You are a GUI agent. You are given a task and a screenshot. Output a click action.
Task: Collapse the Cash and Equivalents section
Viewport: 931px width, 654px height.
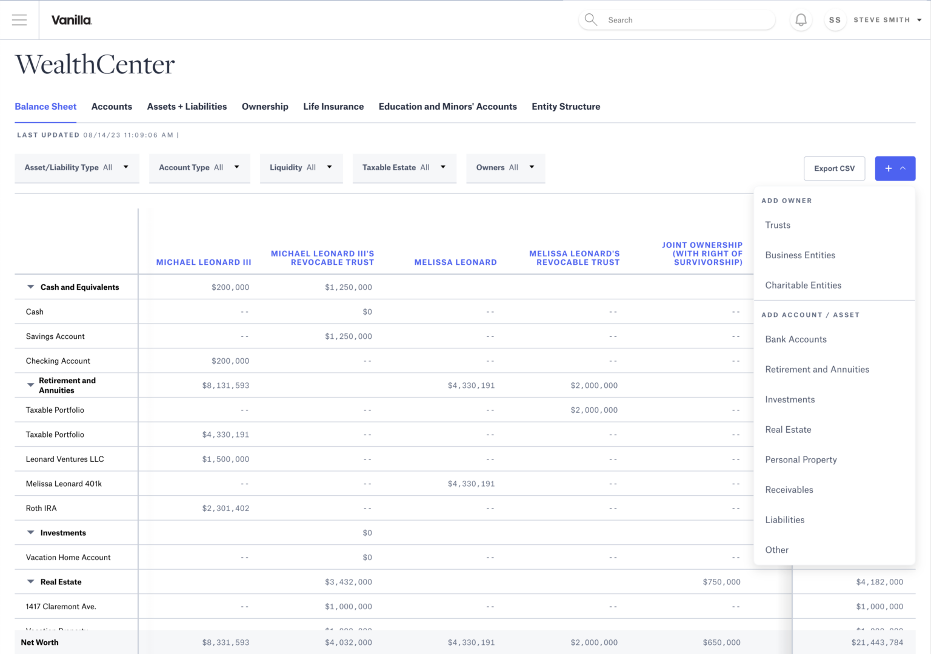(x=30, y=287)
